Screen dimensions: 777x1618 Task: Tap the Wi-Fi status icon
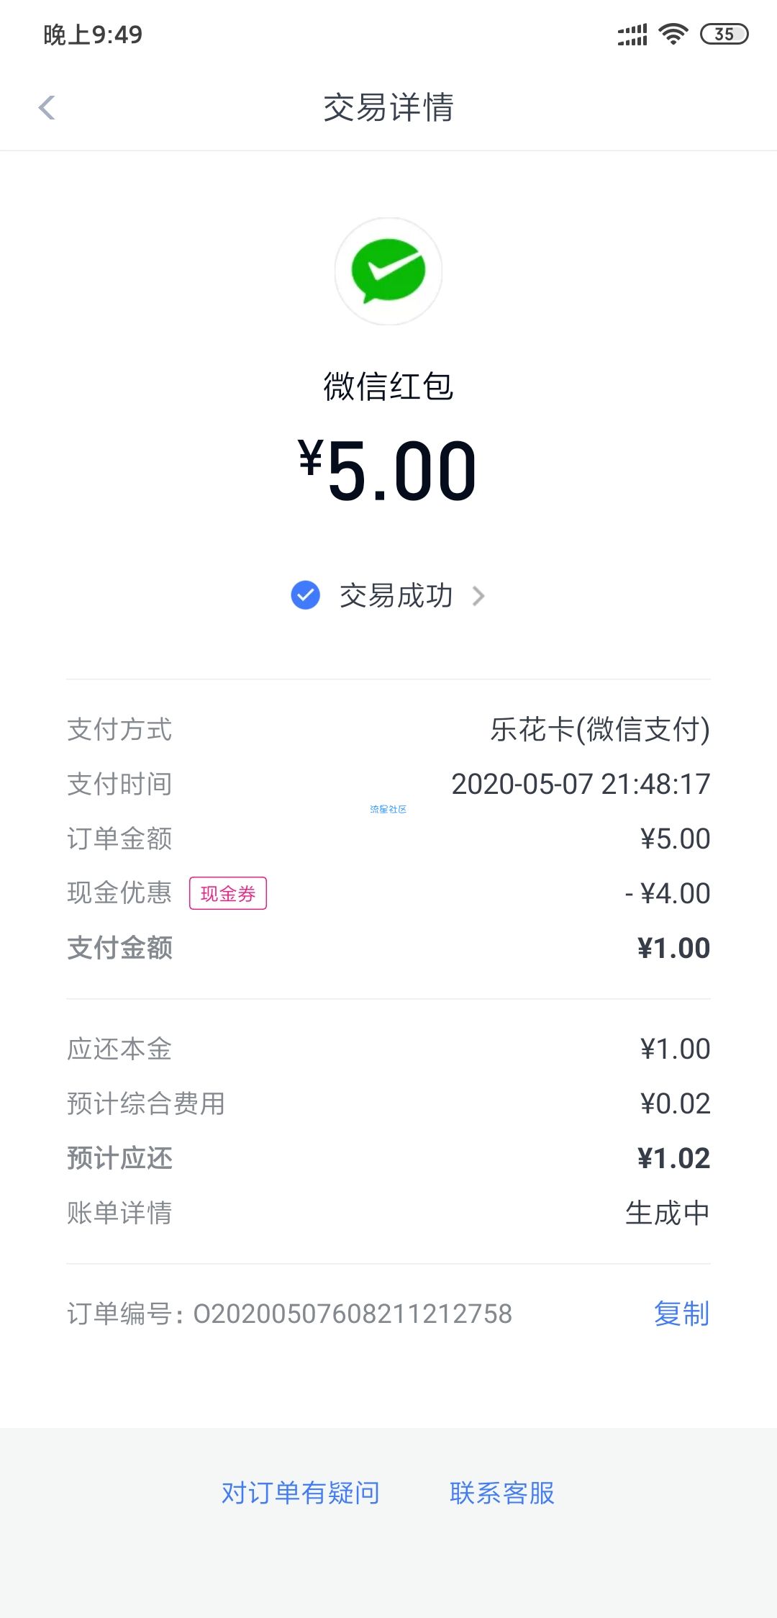(x=673, y=34)
